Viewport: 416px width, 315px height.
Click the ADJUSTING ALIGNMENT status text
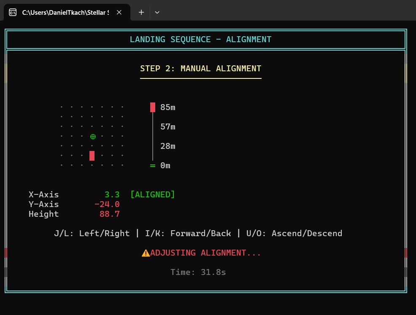coord(205,253)
